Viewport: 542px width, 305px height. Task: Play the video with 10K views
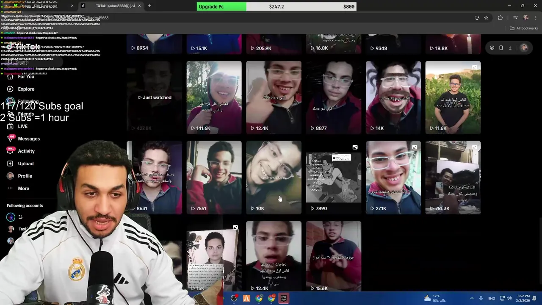pos(274,177)
